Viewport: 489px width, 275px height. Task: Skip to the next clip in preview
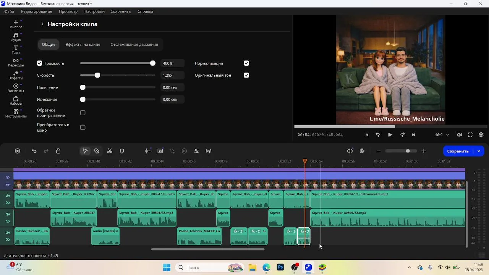pyautogui.click(x=413, y=135)
